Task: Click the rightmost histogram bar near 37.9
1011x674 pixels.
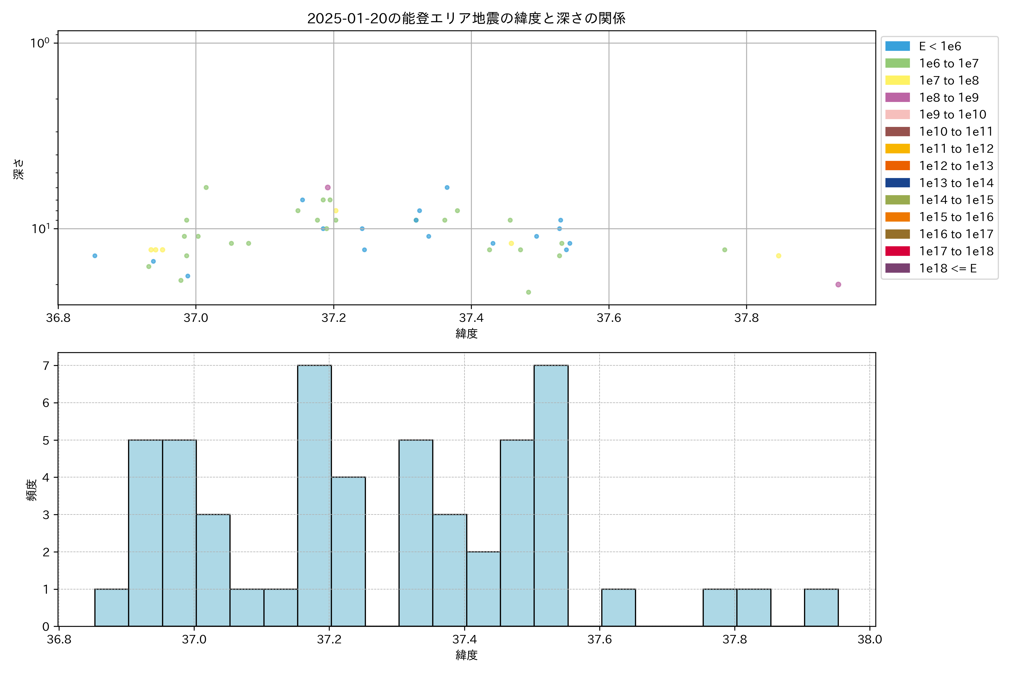Action: (x=821, y=607)
